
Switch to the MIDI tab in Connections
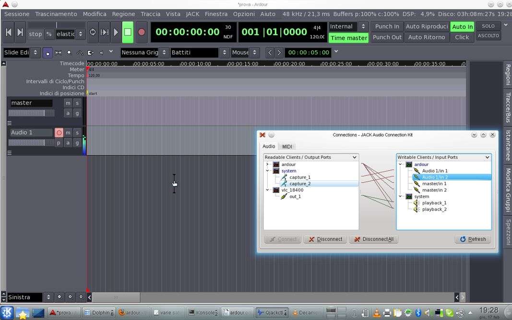[287, 146]
